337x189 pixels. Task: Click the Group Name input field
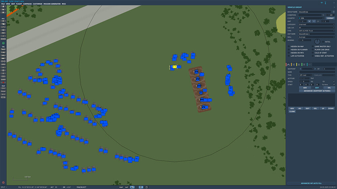pyautogui.click(x=315, y=12)
